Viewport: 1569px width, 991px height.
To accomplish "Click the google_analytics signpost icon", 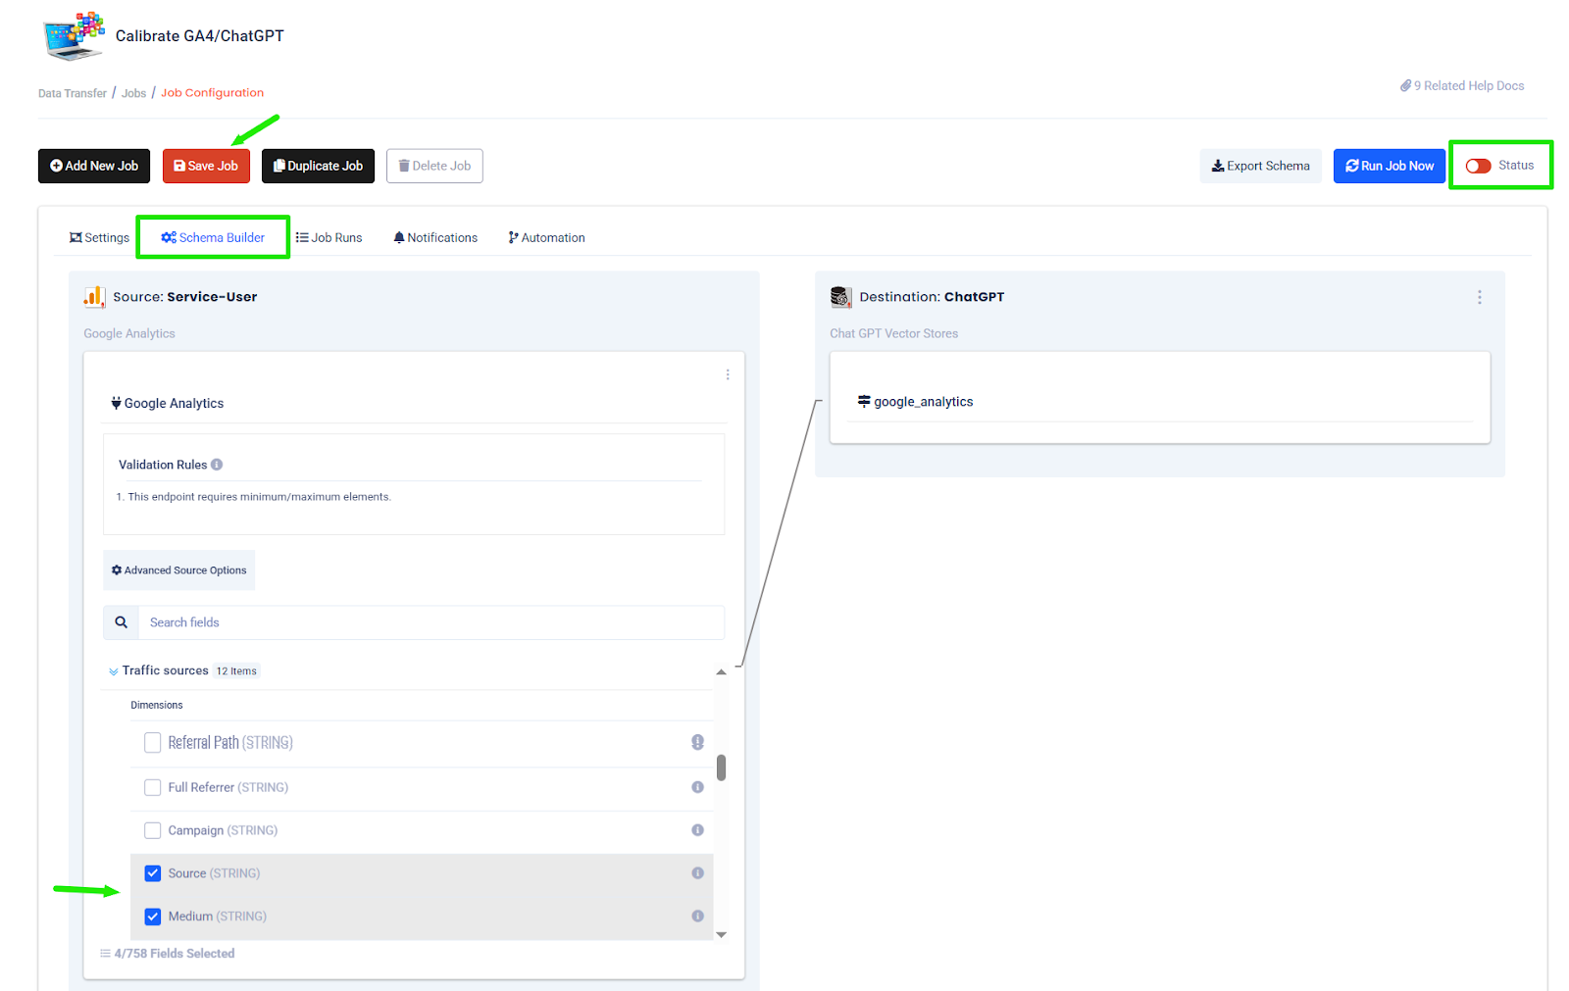I will coord(864,401).
